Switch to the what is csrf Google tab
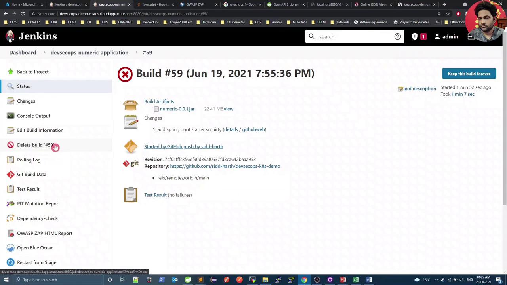This screenshot has width=507, height=285. (x=242, y=4)
